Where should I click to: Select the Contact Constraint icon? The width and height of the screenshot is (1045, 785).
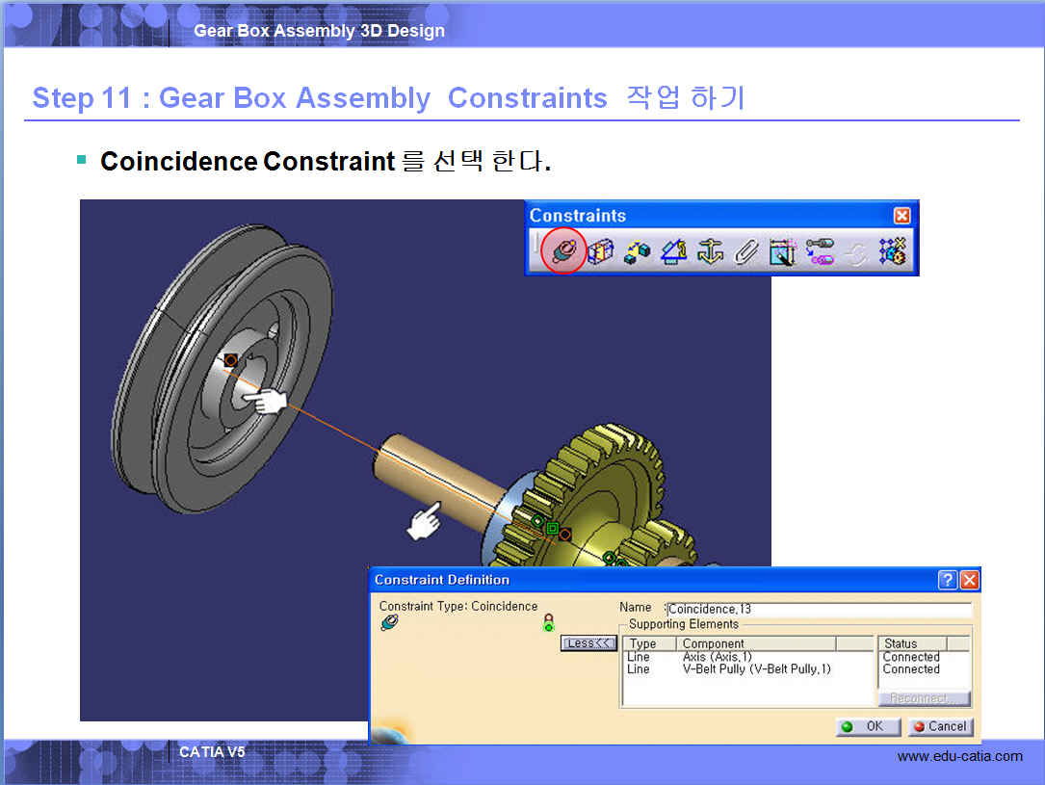tap(600, 252)
